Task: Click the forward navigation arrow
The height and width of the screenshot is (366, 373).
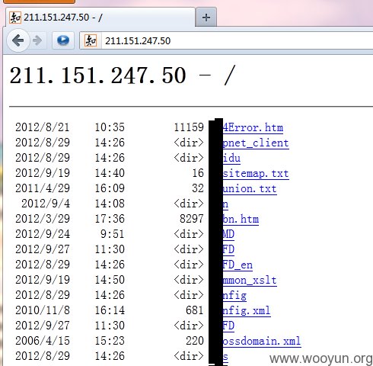Action: (37, 40)
